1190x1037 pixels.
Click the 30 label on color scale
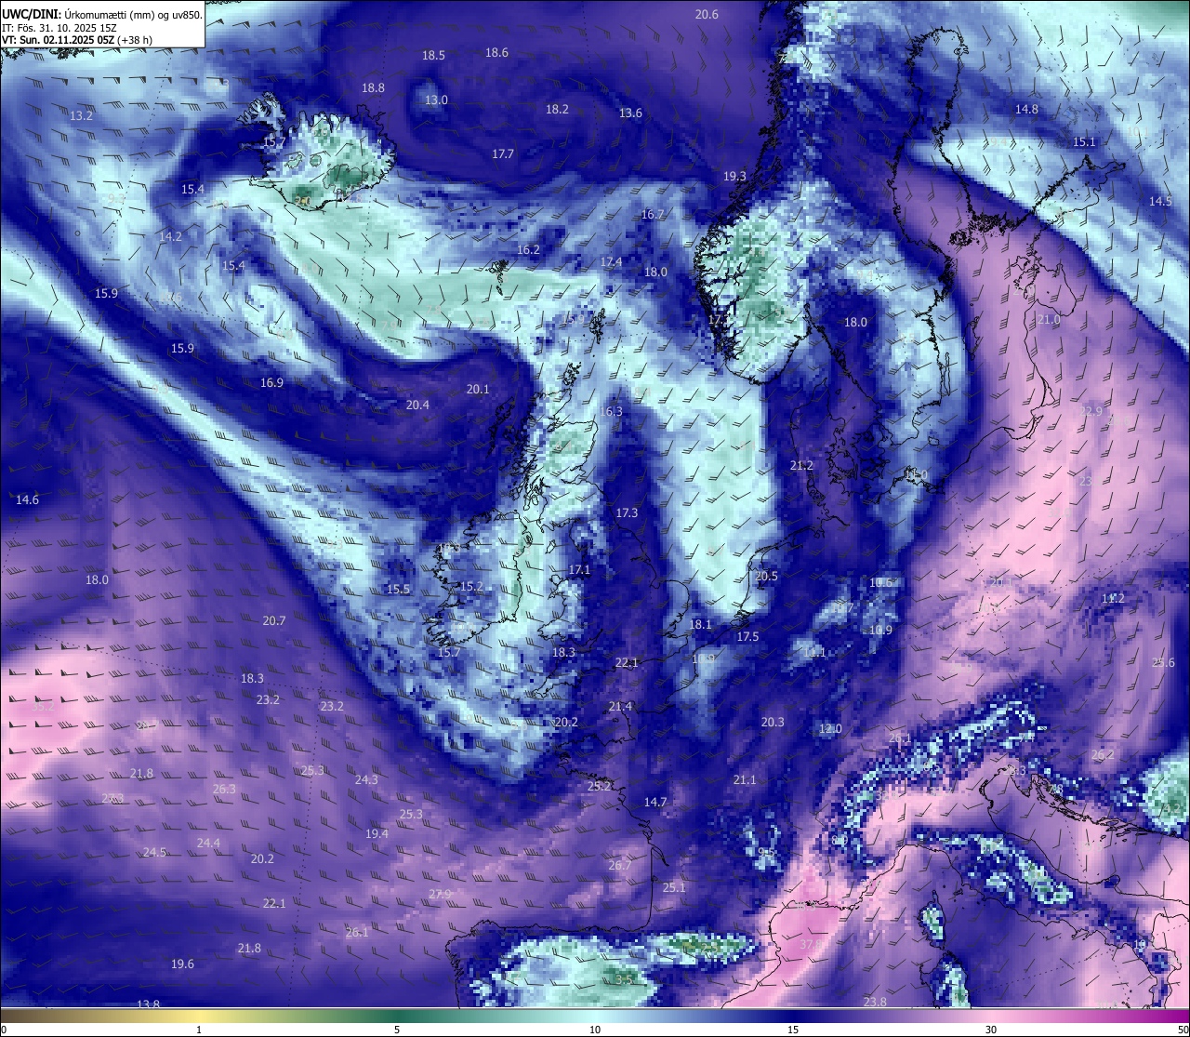coord(991,1030)
